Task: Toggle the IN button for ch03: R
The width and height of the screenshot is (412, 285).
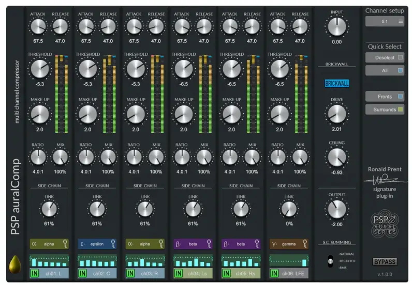Action: click(130, 273)
